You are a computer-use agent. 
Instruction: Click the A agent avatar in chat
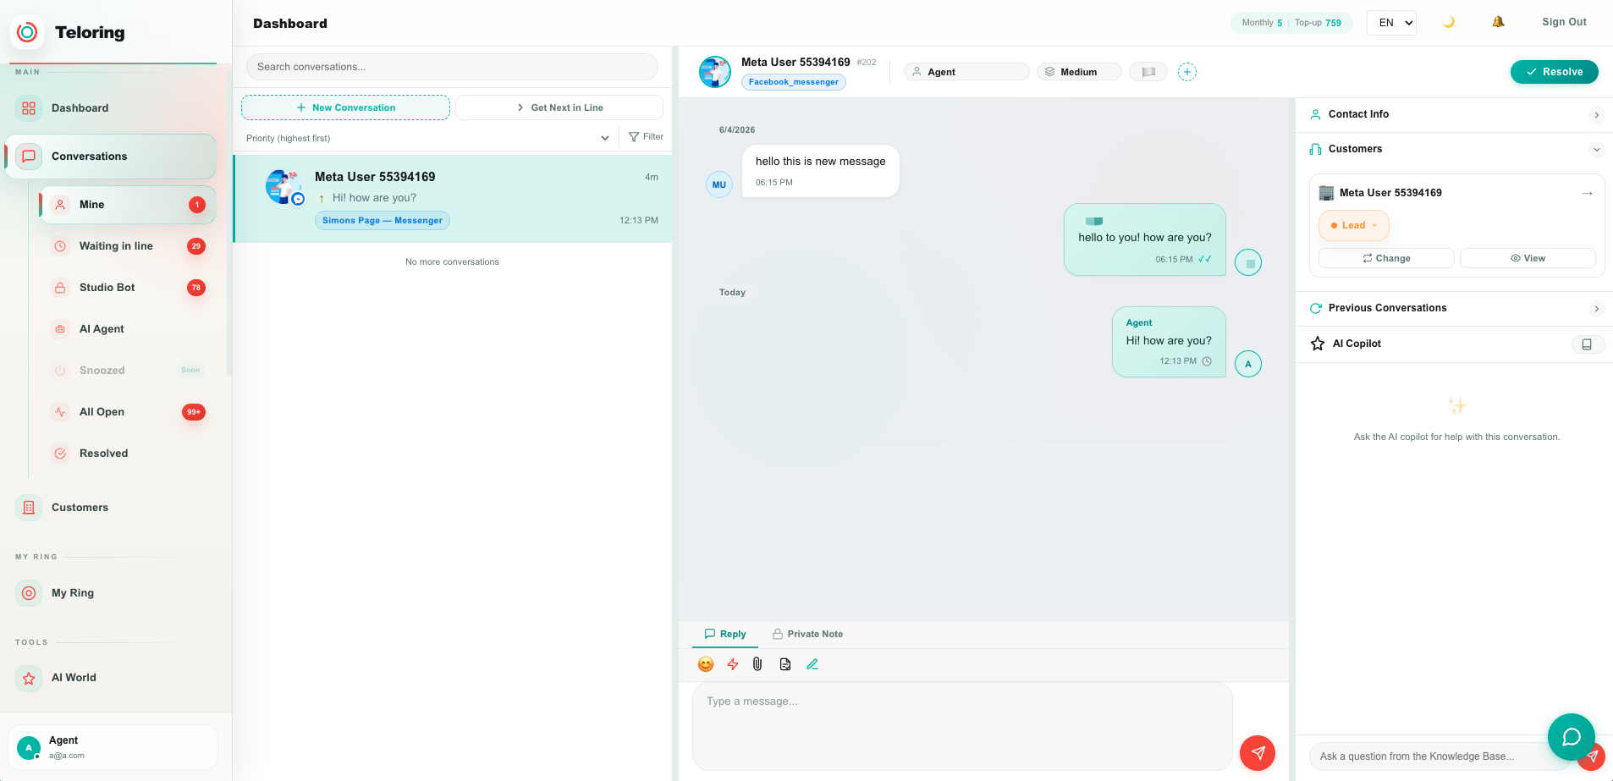coord(1248,364)
